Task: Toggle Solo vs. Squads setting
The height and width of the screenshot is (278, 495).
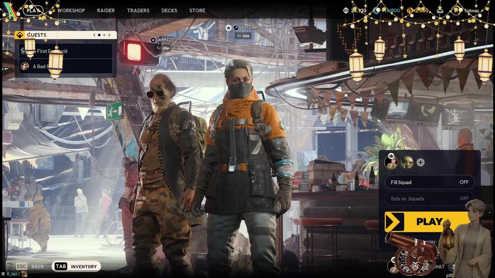Action: pos(430,198)
